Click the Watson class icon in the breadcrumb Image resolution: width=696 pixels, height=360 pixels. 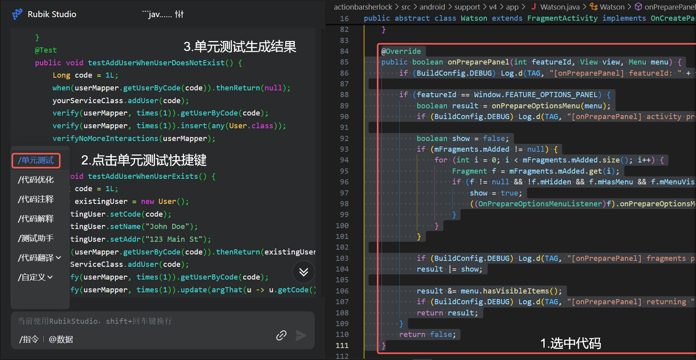pyautogui.click(x=594, y=7)
